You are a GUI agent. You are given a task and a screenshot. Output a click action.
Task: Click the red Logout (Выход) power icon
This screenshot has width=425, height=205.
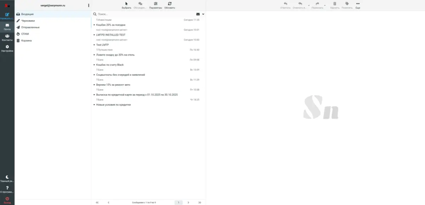pos(7,199)
